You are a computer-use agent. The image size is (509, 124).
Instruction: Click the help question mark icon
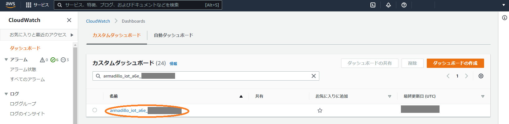[404, 5]
